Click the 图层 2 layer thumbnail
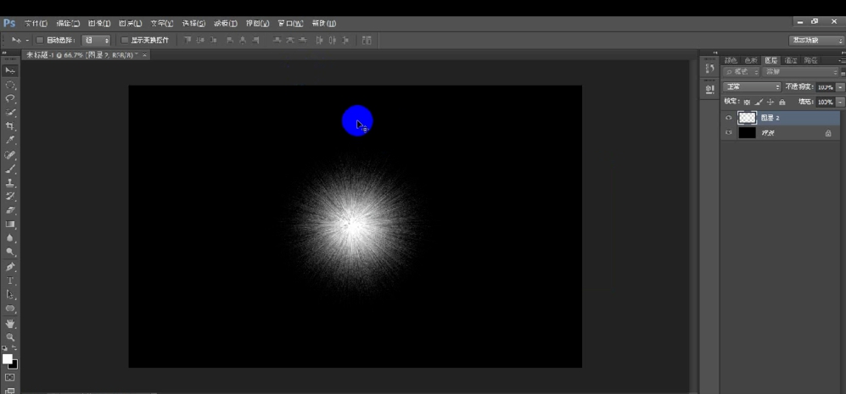846x394 pixels. pos(747,118)
